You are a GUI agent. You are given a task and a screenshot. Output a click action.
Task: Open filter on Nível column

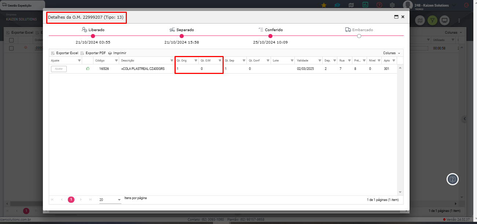click(379, 60)
